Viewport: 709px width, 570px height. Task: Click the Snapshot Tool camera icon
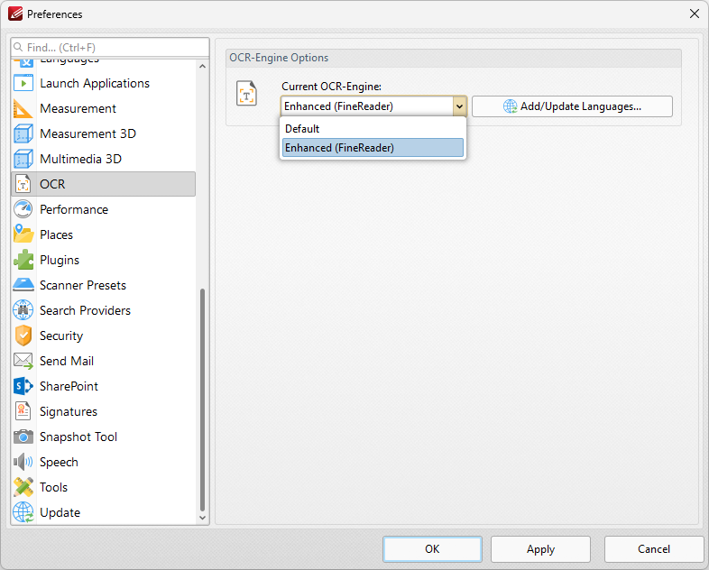point(23,437)
